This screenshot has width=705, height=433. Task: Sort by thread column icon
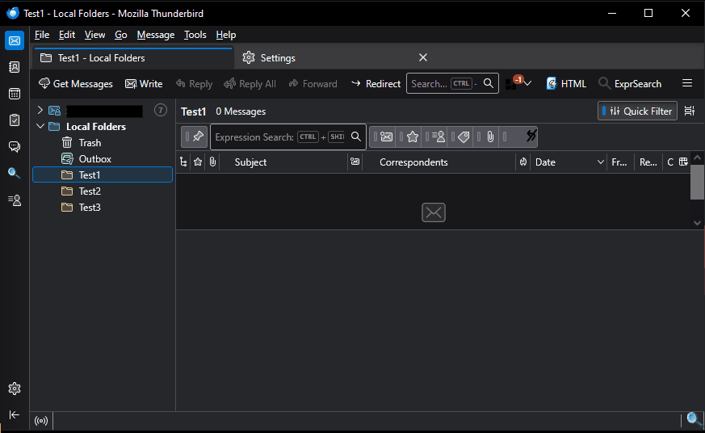pyautogui.click(x=183, y=162)
